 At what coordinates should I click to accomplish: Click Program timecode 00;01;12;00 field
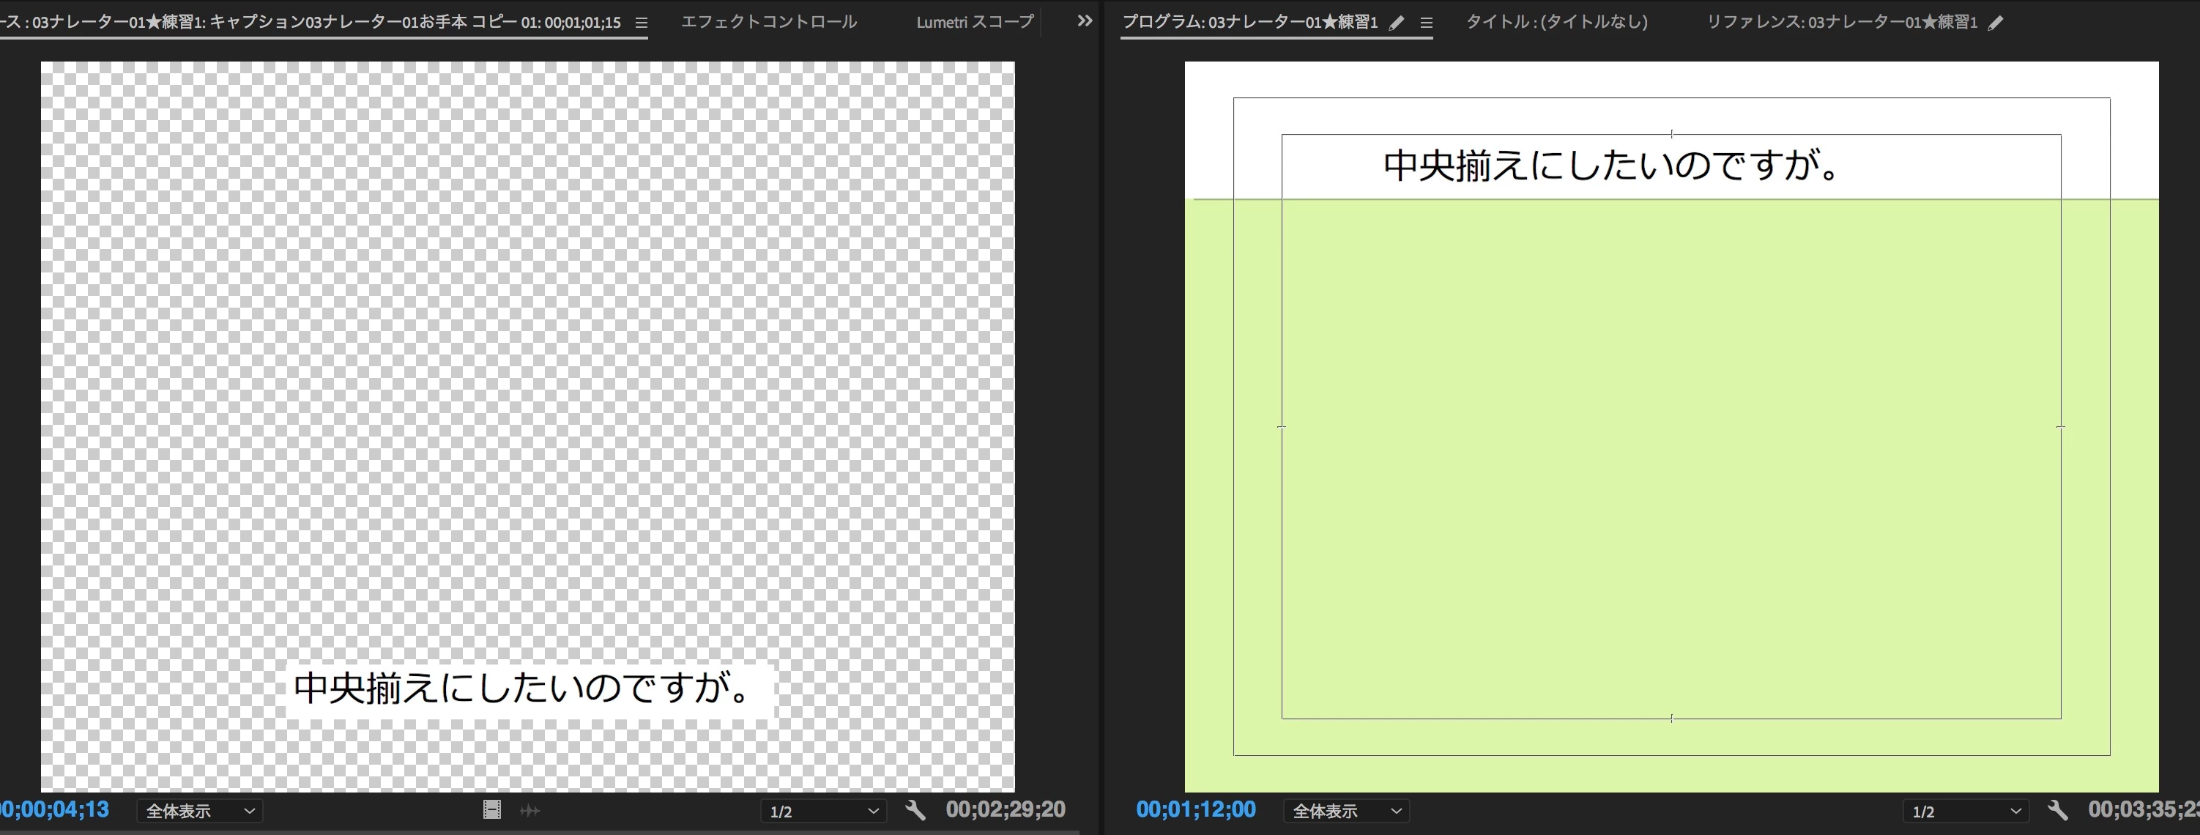click(1196, 809)
